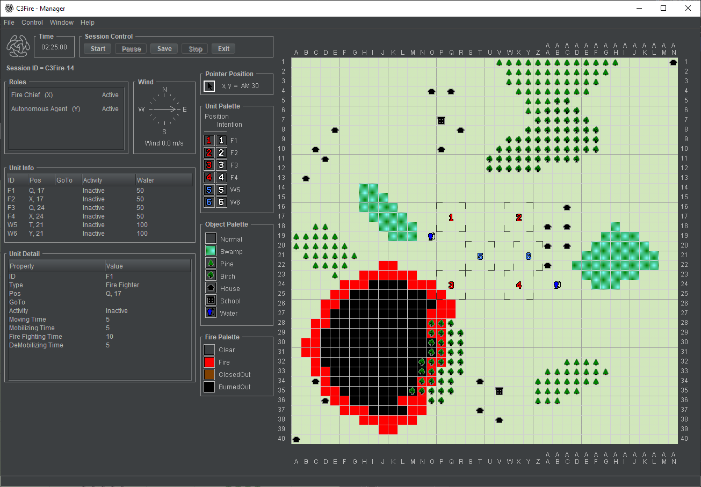Pick the Water object icon

click(x=211, y=312)
